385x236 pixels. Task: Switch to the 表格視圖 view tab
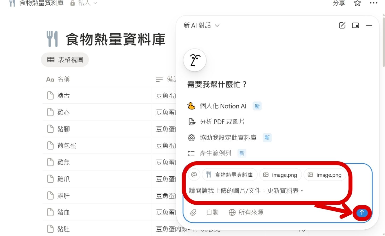tap(65, 59)
